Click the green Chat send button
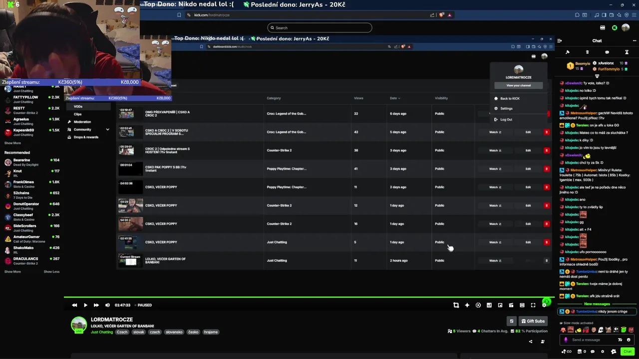The height and width of the screenshot is (359, 639). click(x=628, y=352)
